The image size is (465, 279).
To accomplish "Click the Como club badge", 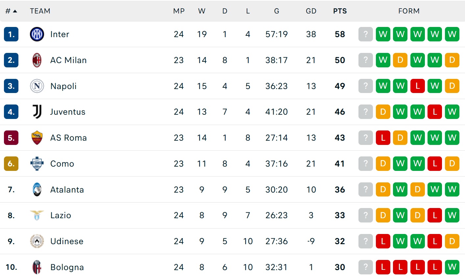I will click(37, 164).
